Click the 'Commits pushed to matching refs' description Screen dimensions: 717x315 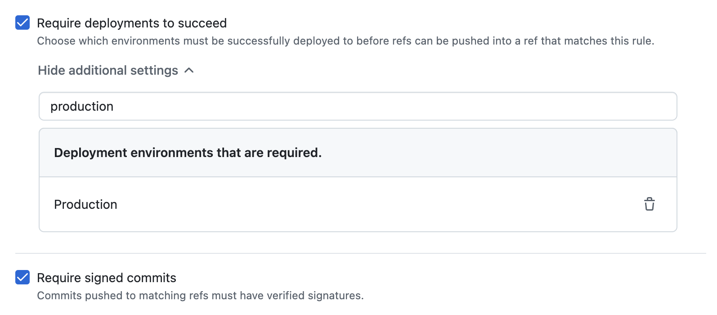200,296
